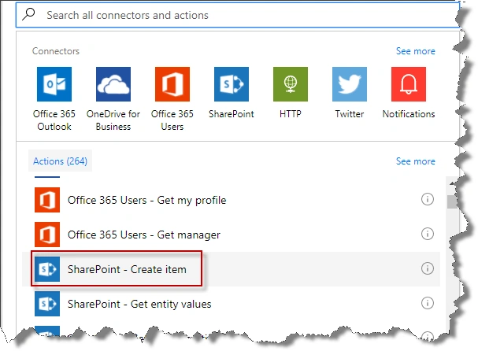This screenshot has width=478, height=351.
Task: Click the SharePoint icon beside Get entity values
Action: 47,304
